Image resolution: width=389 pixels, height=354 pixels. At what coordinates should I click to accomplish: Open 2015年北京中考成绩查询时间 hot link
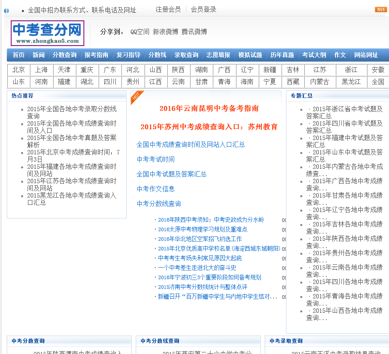point(73,156)
